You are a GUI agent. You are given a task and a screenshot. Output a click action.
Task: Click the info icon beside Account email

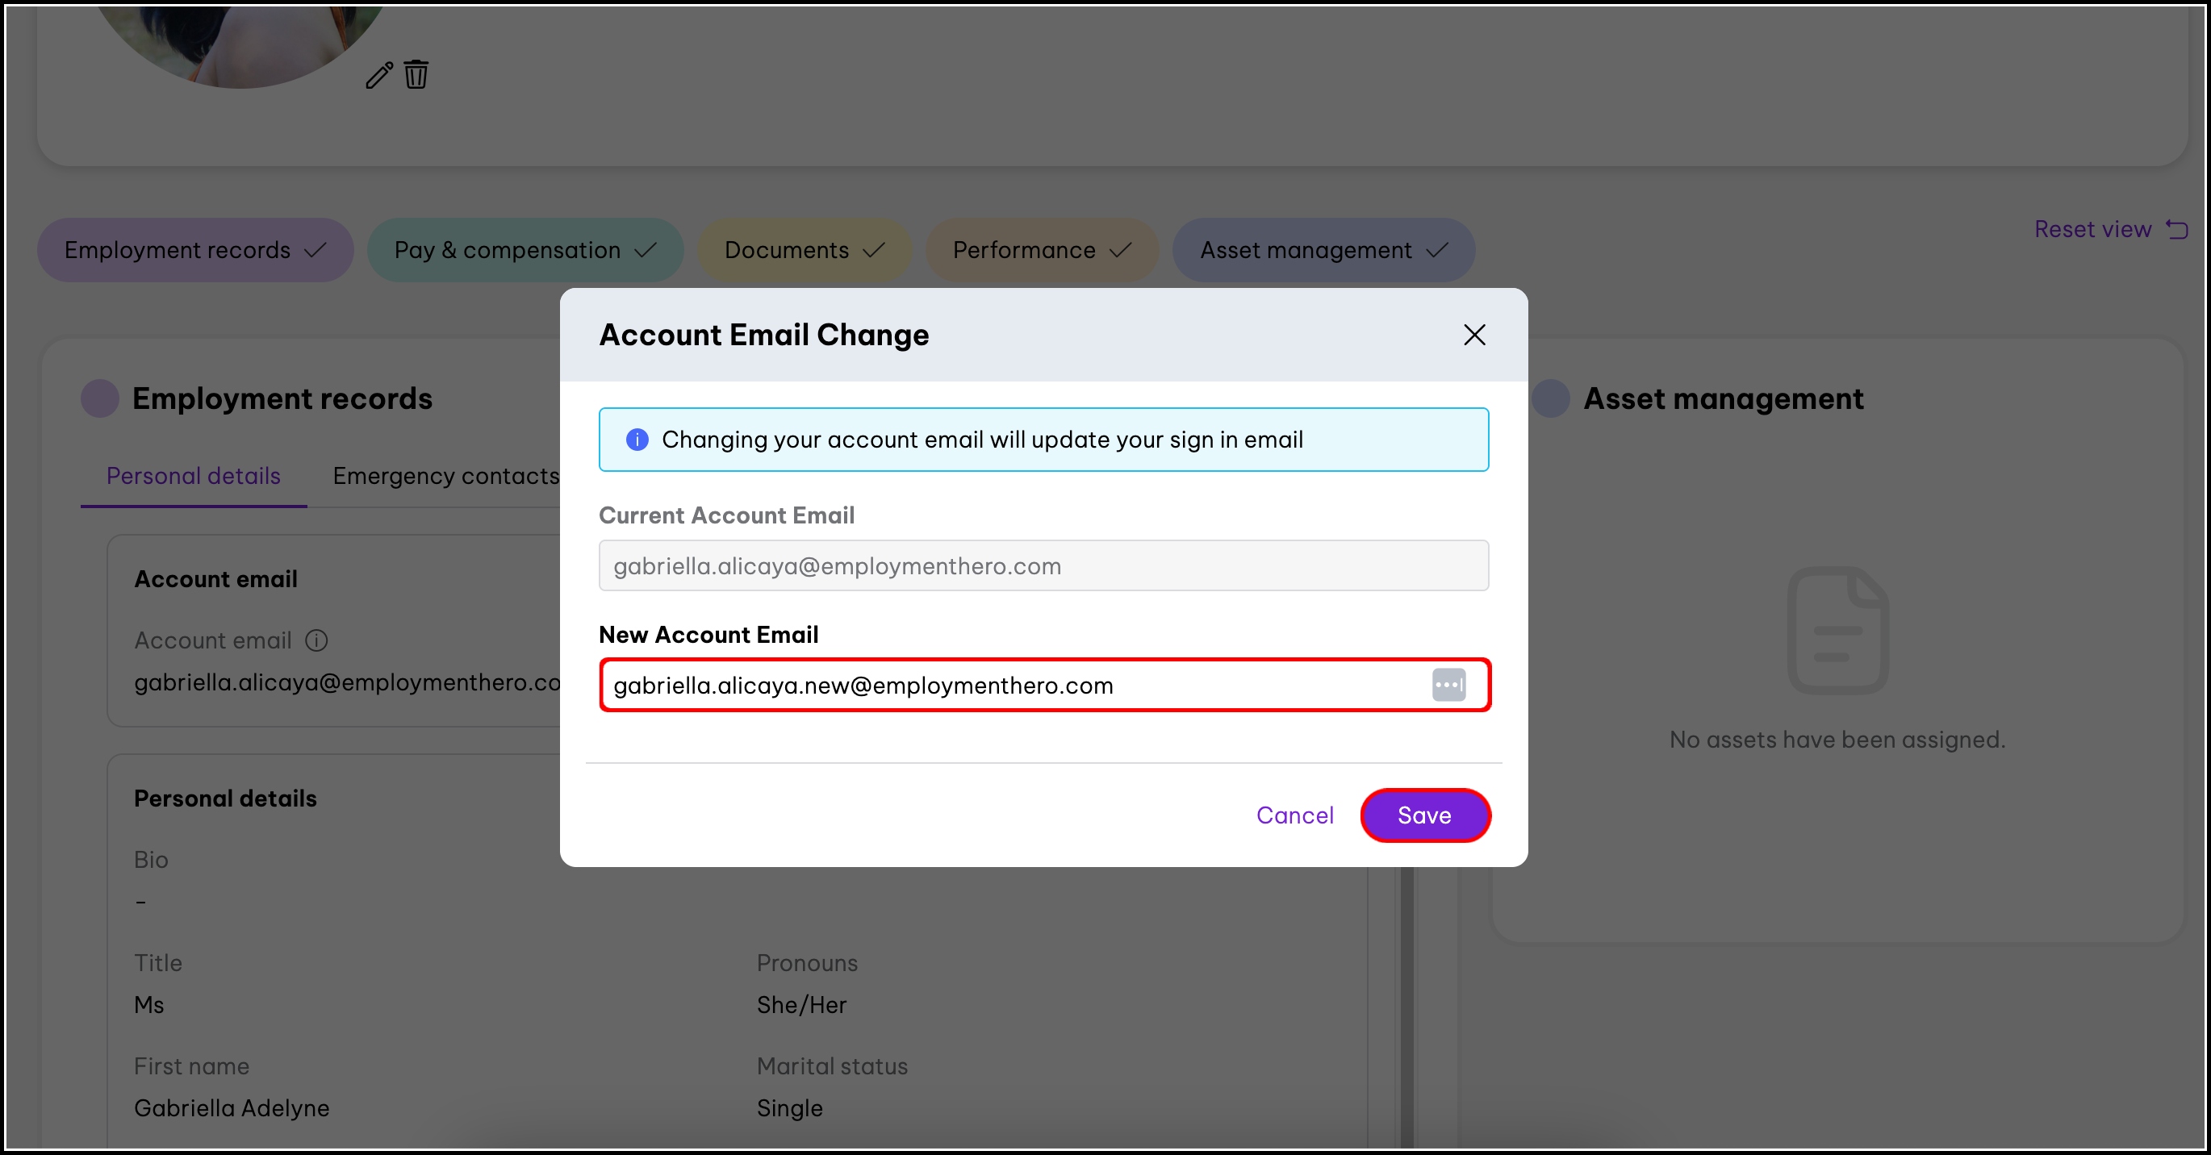pos(316,640)
